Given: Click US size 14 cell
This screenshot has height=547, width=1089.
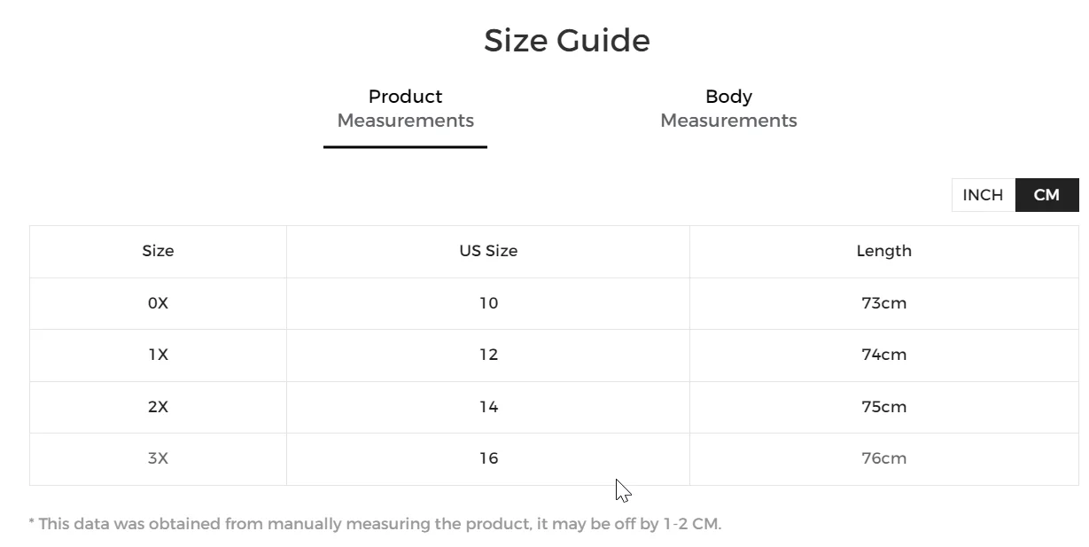Looking at the screenshot, I should (488, 407).
